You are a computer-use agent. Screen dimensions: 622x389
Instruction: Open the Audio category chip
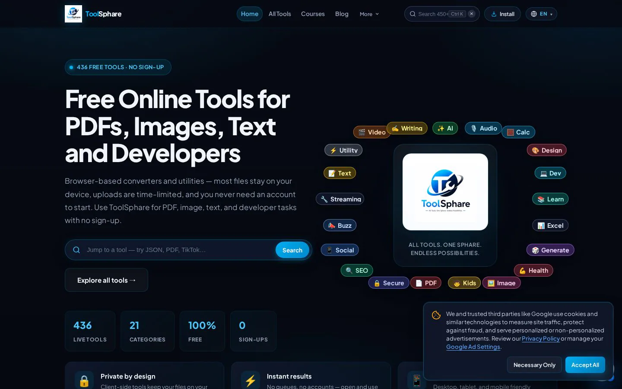point(483,128)
